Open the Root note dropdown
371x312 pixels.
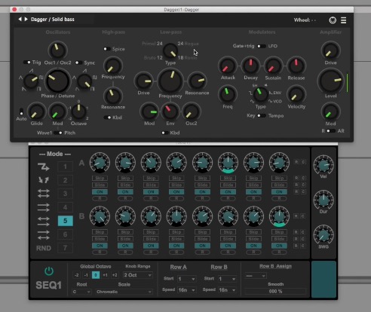(x=81, y=292)
